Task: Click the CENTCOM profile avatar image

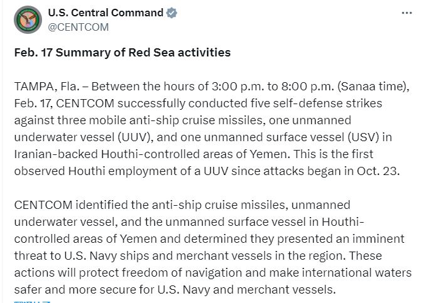Action: pos(26,20)
